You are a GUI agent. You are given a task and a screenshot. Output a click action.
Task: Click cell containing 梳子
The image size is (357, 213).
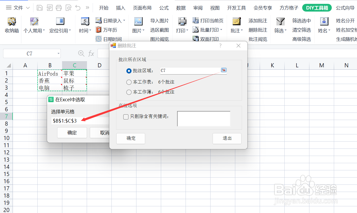tap(75, 88)
